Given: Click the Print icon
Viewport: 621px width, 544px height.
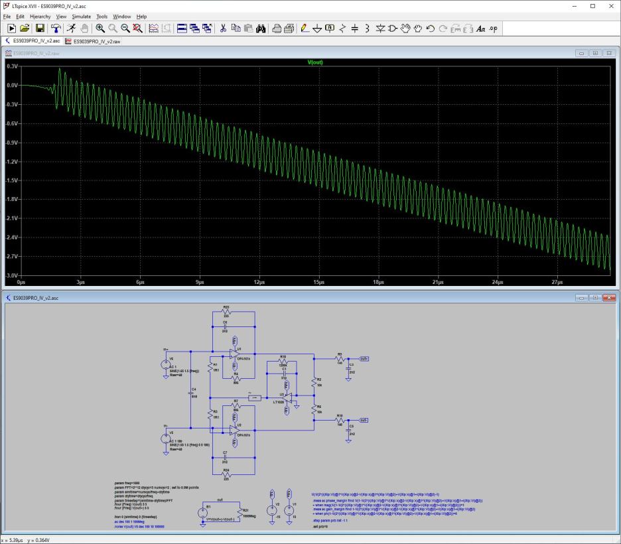Looking at the screenshot, I should point(277,29).
